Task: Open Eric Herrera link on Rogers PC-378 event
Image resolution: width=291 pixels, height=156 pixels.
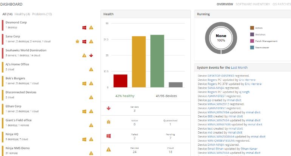Action: tap(253, 84)
